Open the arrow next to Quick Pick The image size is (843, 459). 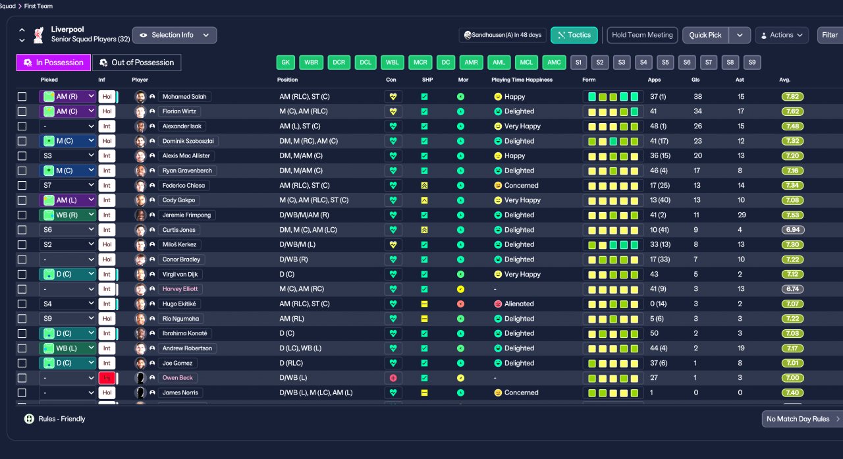tap(740, 35)
